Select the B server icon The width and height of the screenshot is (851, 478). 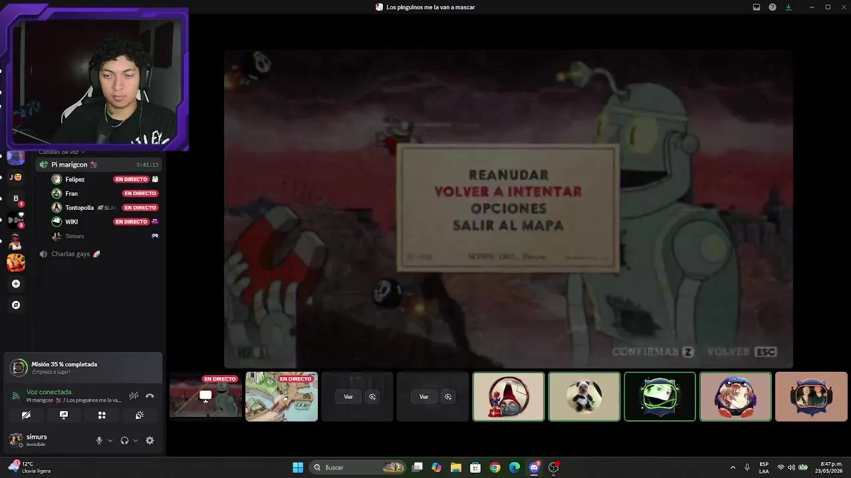tap(15, 199)
